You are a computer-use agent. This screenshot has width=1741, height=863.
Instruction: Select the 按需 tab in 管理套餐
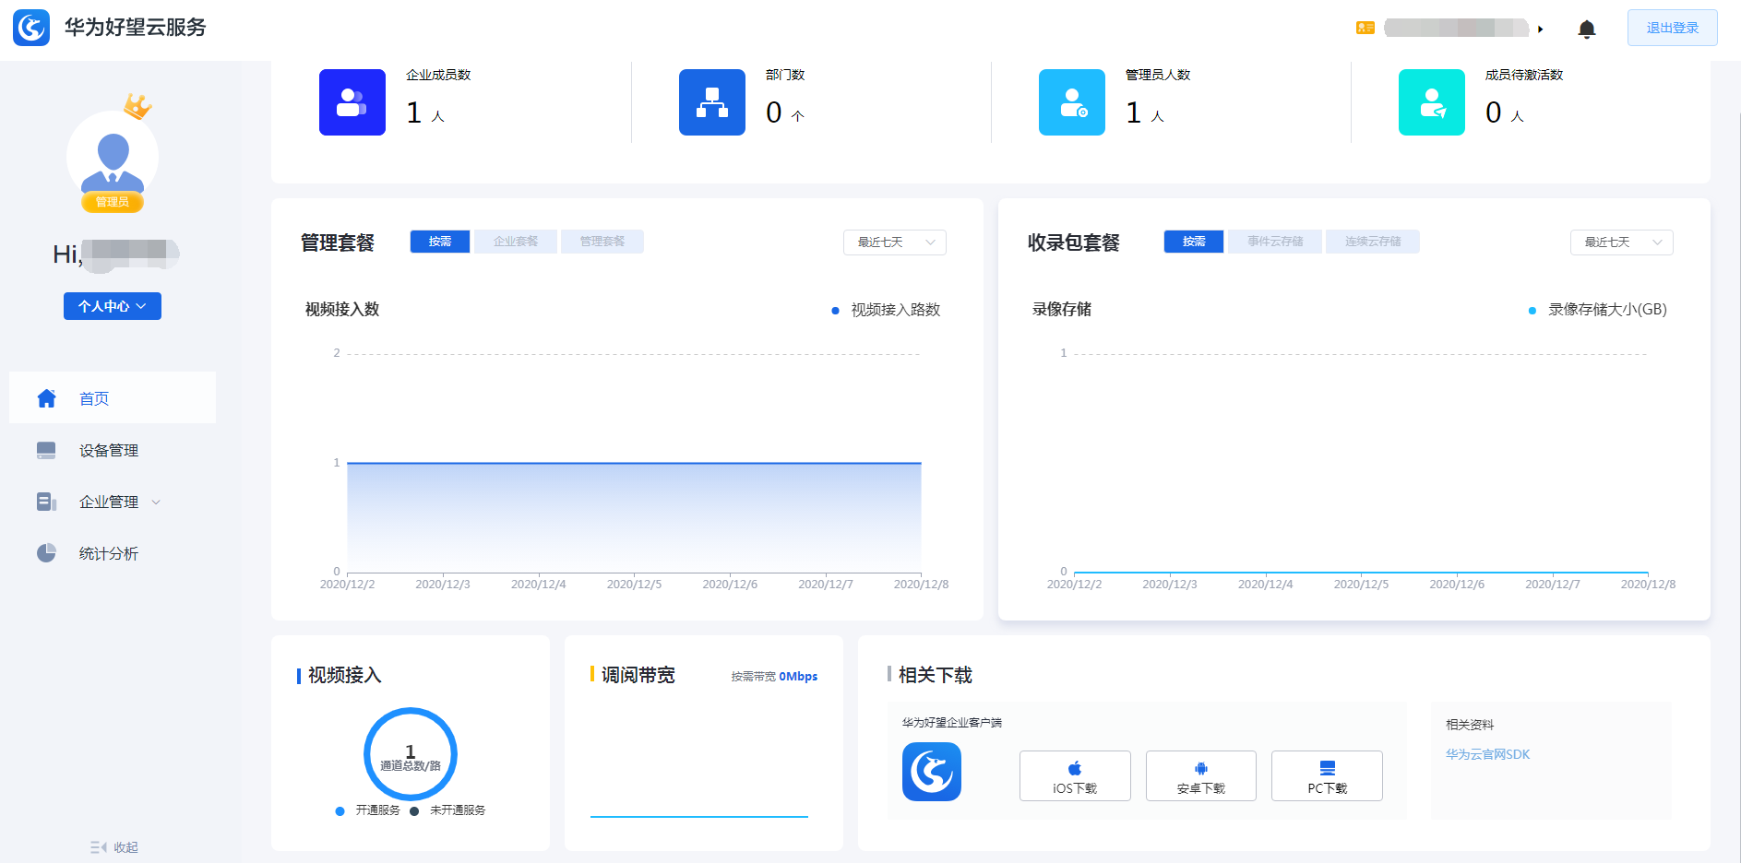[440, 242]
